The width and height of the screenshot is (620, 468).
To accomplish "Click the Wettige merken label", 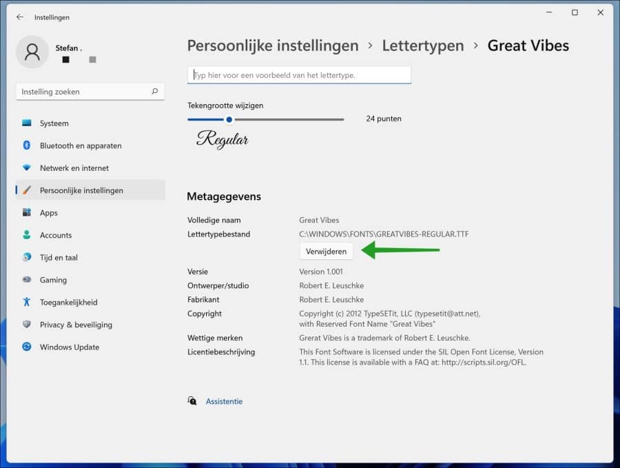I will 215,338.
